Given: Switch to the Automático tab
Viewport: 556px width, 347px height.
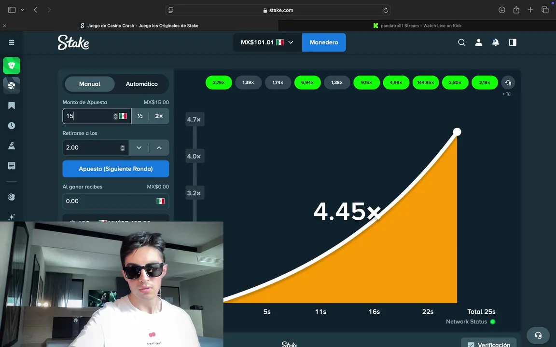Looking at the screenshot, I should [x=141, y=84].
